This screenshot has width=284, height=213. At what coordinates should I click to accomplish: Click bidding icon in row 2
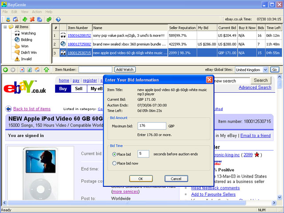point(63,44)
